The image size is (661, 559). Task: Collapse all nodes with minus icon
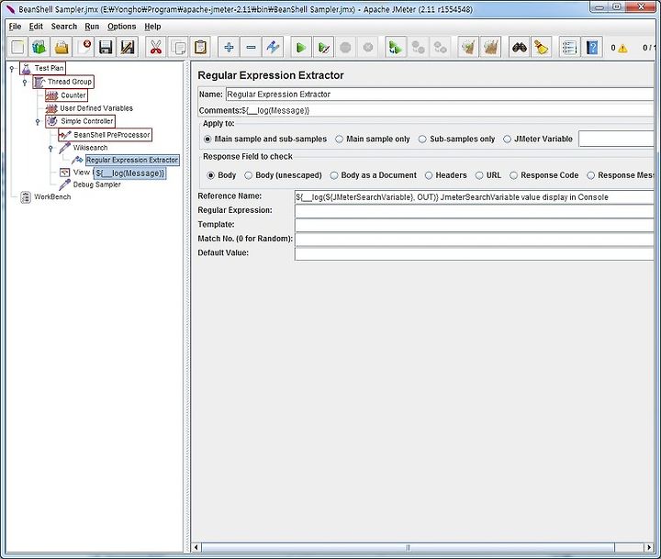251,47
